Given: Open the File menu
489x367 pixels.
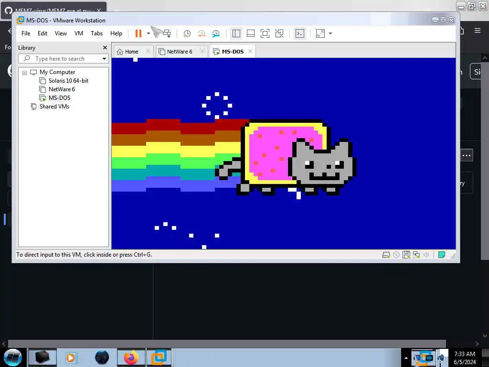Looking at the screenshot, I should coord(26,33).
